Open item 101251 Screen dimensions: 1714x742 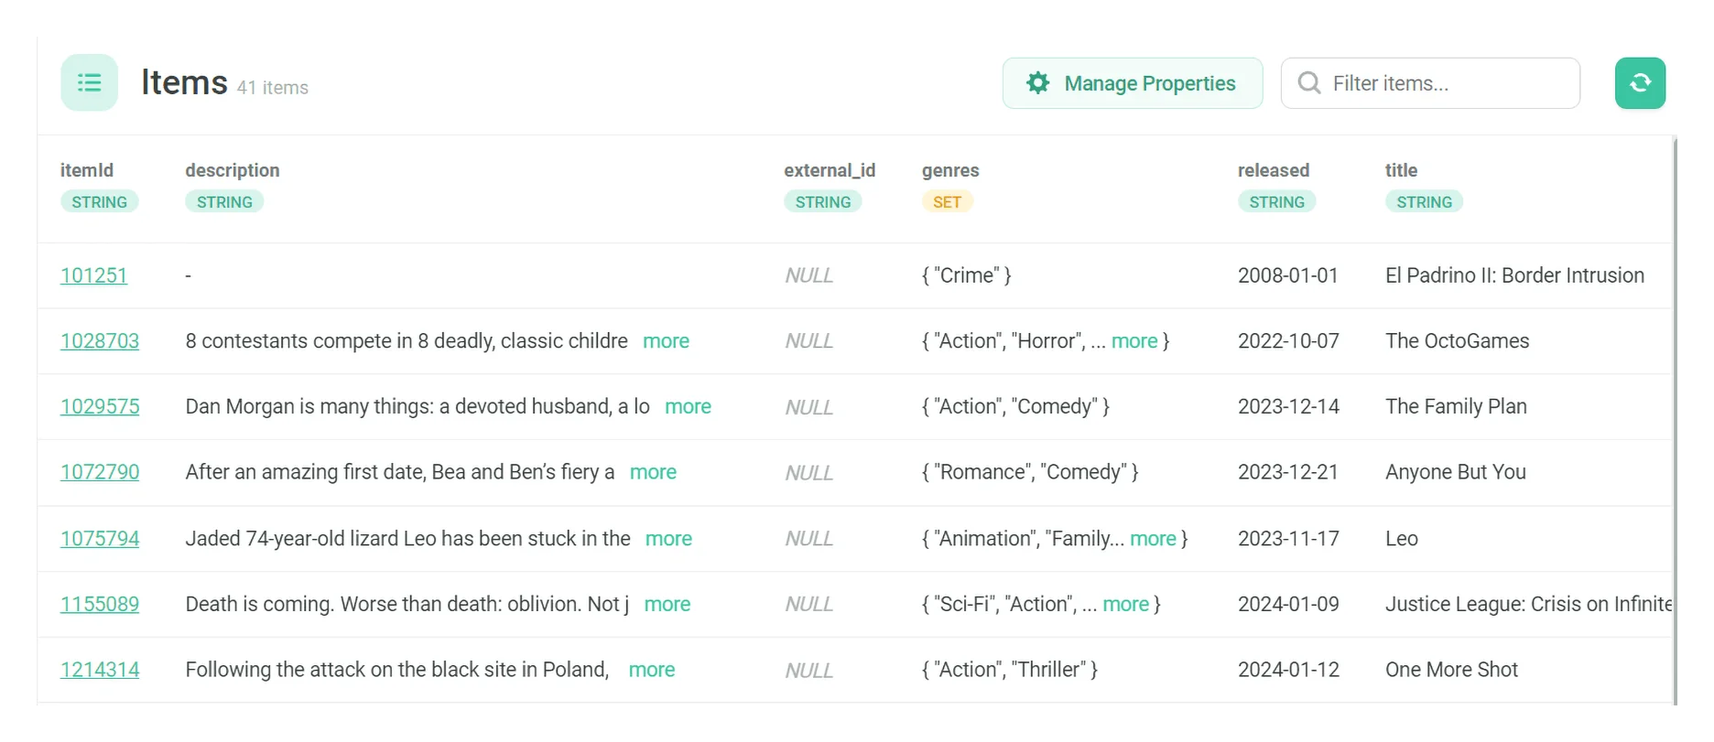tap(93, 275)
